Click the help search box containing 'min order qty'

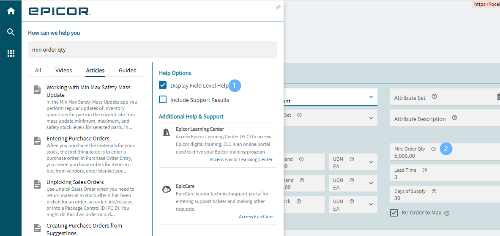coord(153,49)
